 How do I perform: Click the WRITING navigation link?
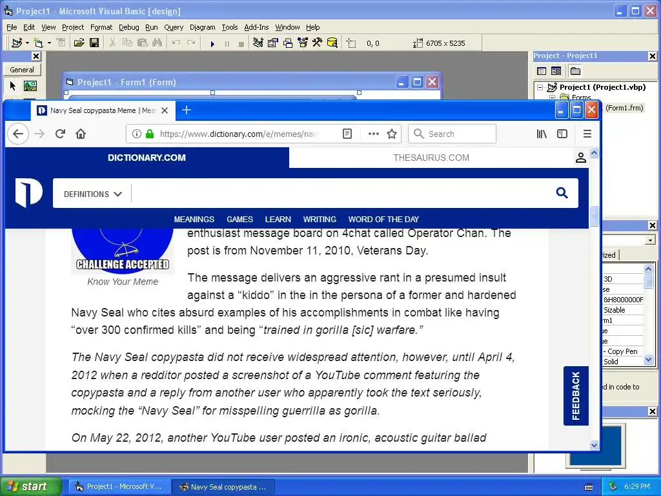(x=320, y=220)
